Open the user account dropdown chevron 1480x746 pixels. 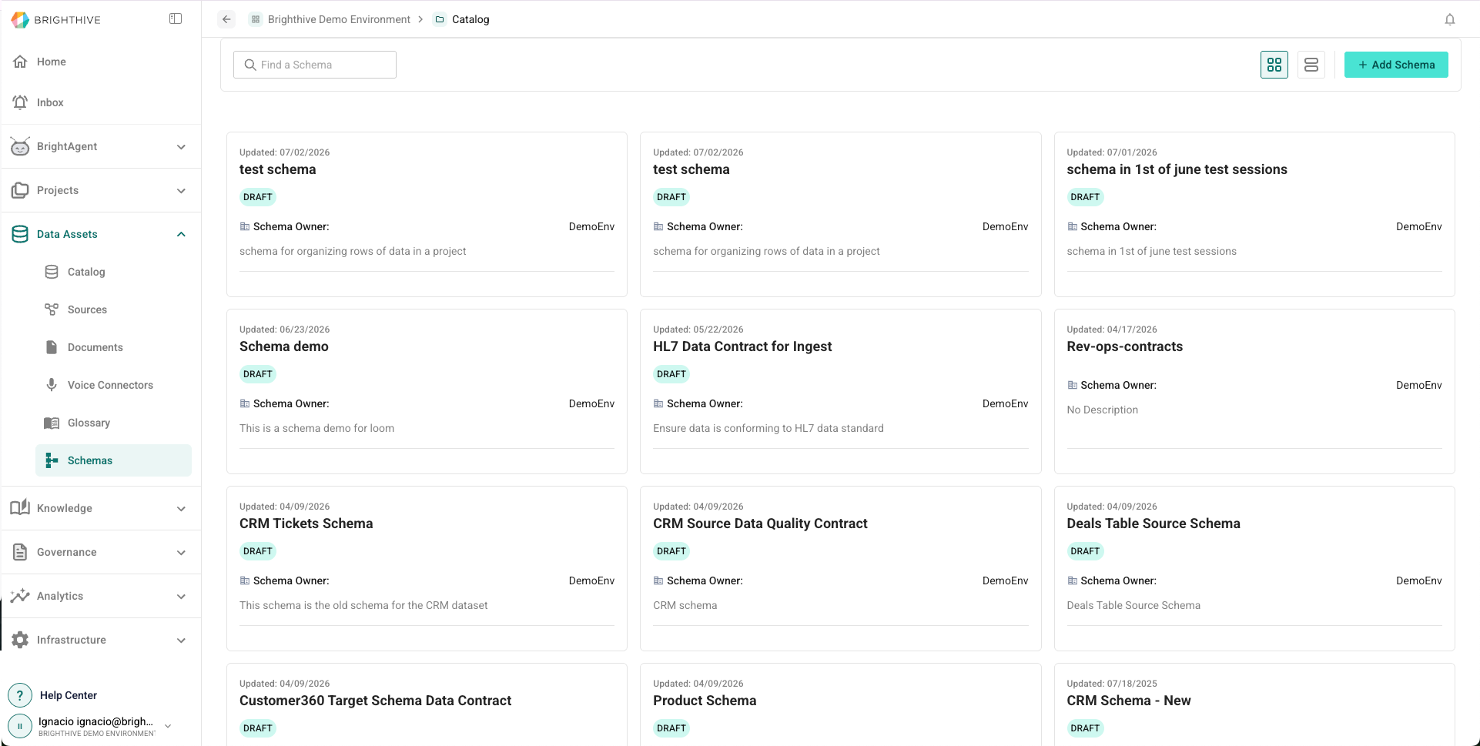168,726
